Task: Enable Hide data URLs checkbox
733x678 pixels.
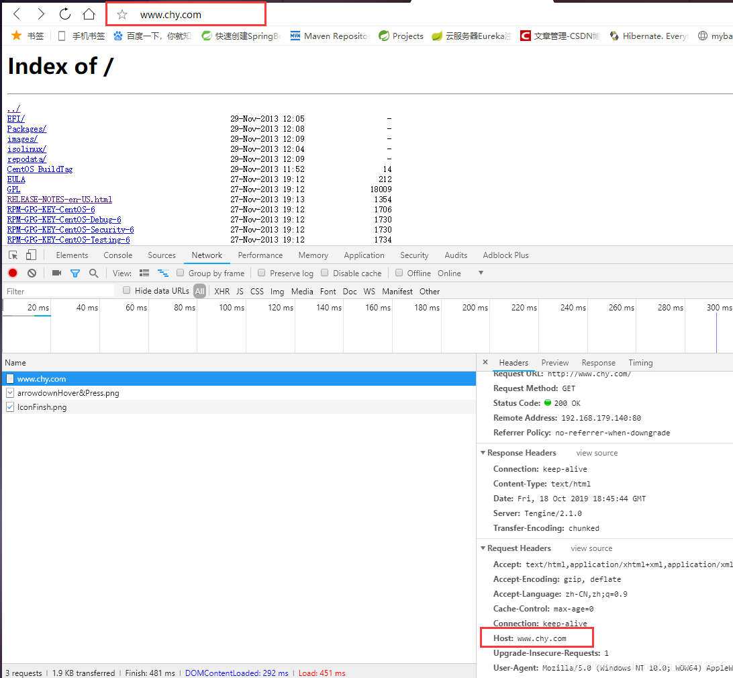Action: [126, 290]
